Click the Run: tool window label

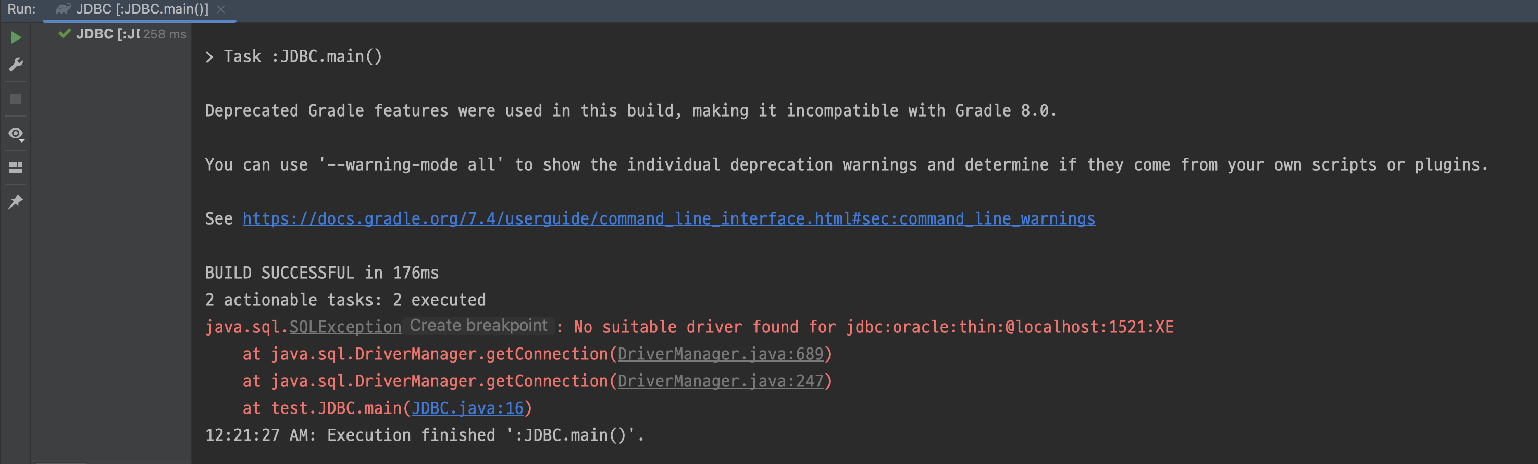click(x=21, y=9)
